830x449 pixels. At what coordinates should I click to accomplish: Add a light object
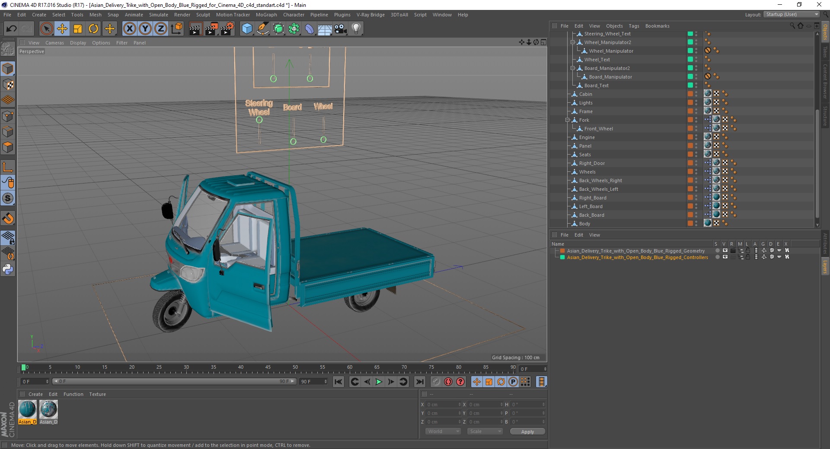[x=356, y=29]
